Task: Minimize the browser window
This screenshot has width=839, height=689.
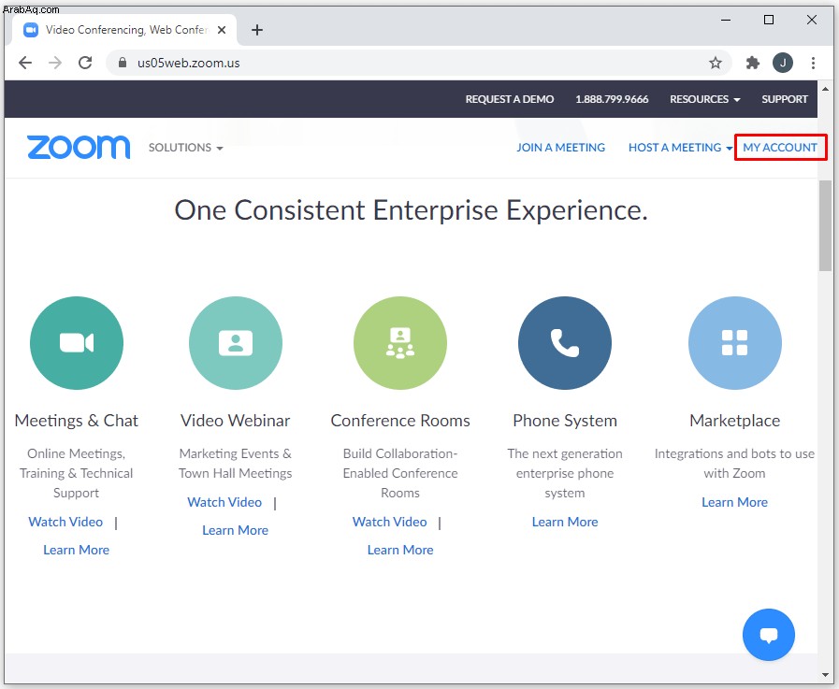Action: click(x=726, y=20)
